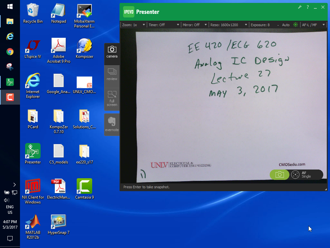
Task: Minimize the Presenter window
Action: 315,7
